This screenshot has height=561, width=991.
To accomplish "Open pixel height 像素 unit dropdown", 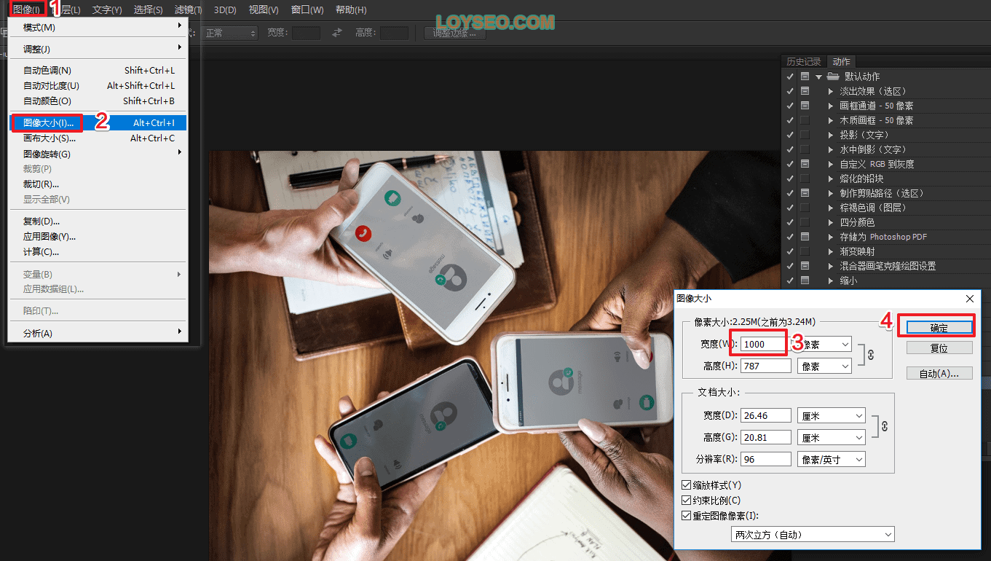I will [x=824, y=366].
